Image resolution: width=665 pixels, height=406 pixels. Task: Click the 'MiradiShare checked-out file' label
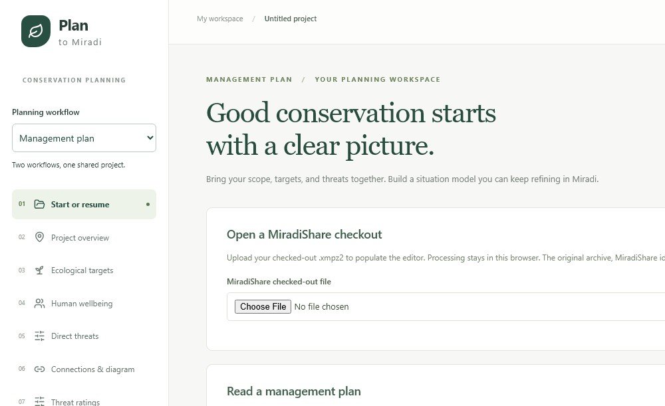click(279, 281)
